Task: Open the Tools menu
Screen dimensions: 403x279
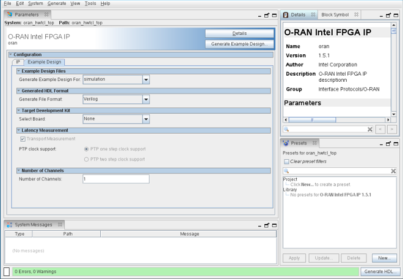Action: (90, 3)
